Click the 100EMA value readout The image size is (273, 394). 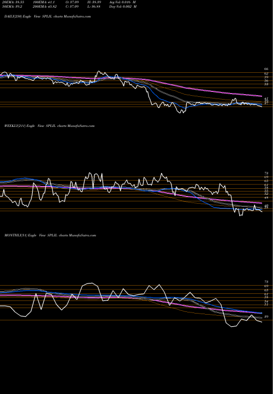tap(43, 2)
